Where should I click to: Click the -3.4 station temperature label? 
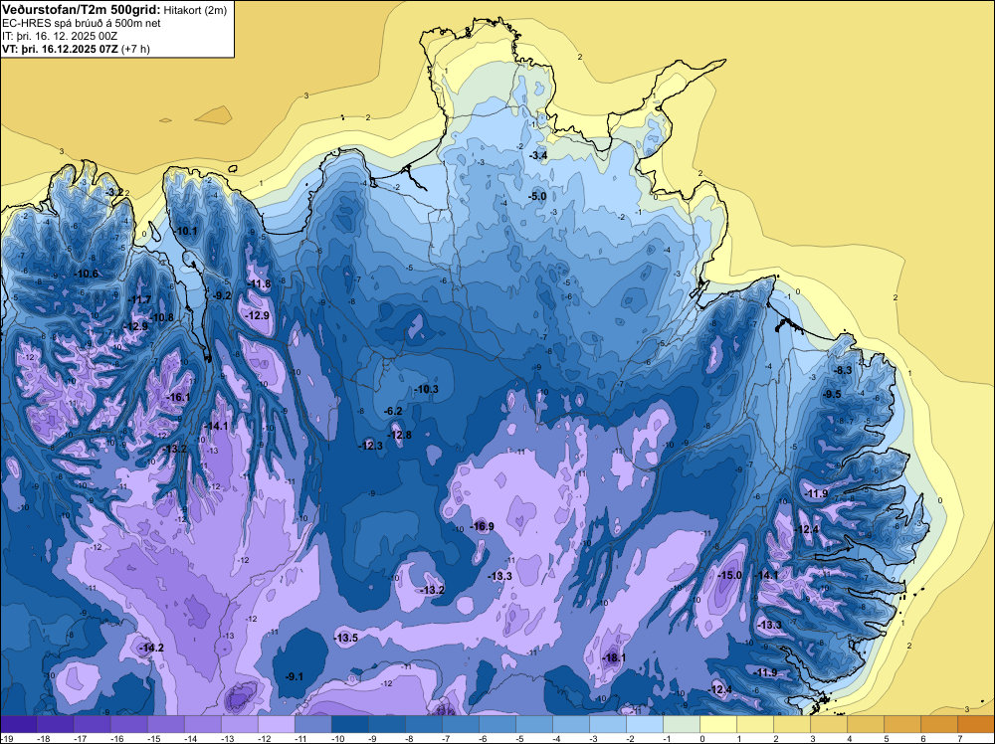538,155
